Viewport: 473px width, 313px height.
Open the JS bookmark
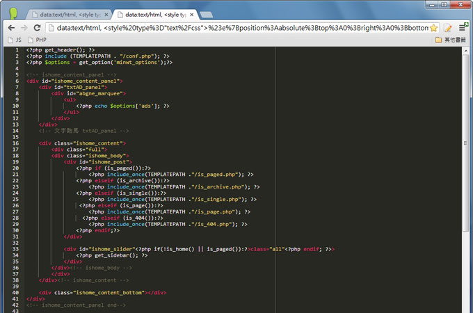point(15,40)
